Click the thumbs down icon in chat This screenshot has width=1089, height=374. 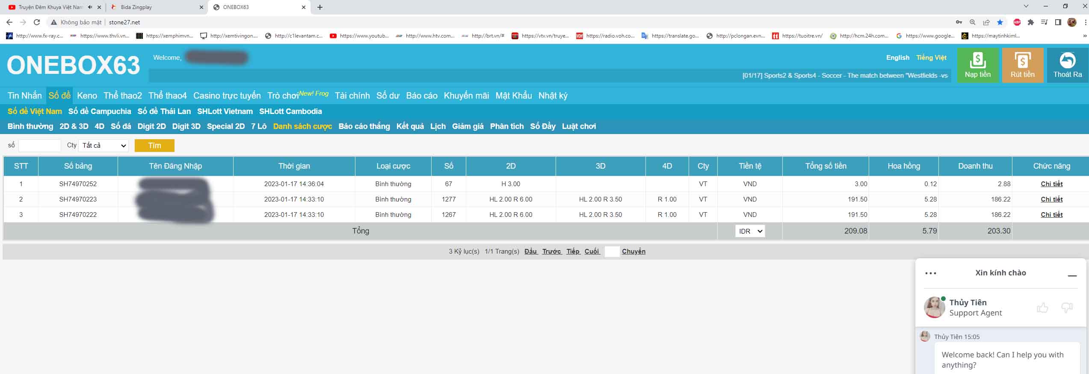coord(1067,307)
